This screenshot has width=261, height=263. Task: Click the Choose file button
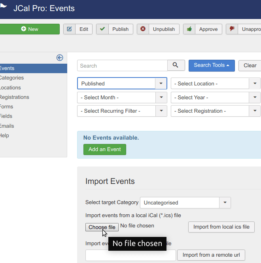pos(102,227)
